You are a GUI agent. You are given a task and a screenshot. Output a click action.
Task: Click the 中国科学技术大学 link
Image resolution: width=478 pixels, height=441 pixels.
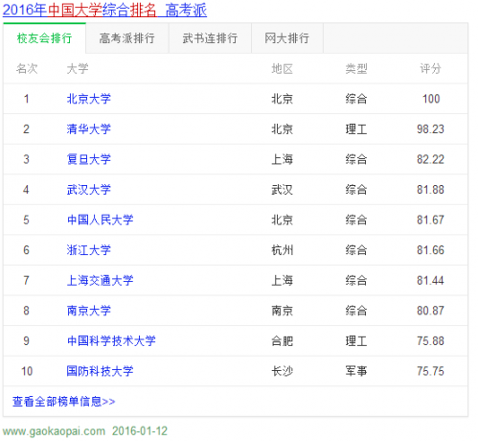[111, 341]
